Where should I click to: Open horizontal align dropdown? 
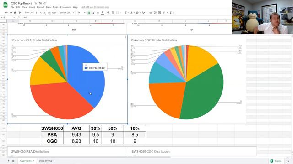[x=126, y=13]
